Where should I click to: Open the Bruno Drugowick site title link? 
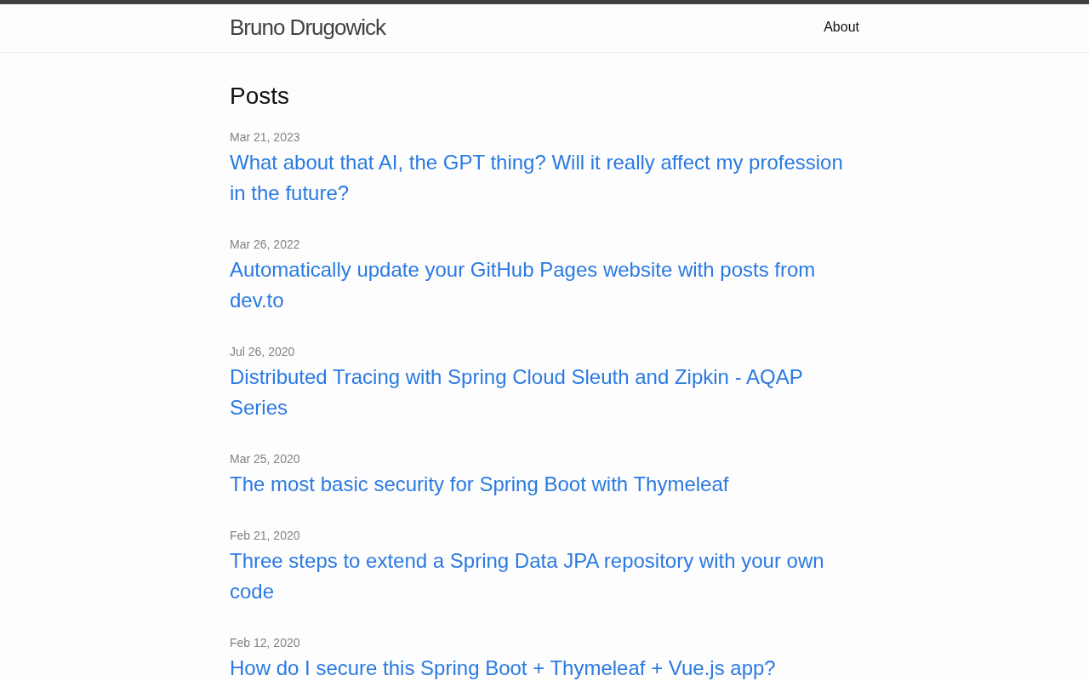point(307,27)
